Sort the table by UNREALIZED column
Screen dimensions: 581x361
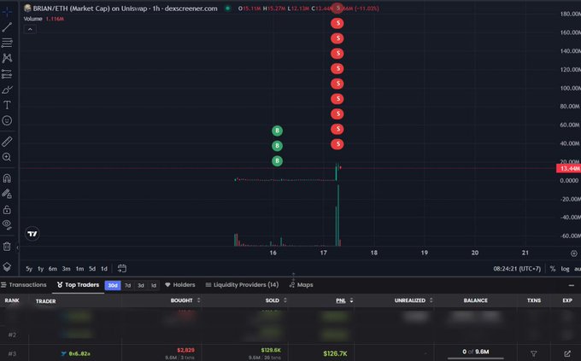click(414, 300)
